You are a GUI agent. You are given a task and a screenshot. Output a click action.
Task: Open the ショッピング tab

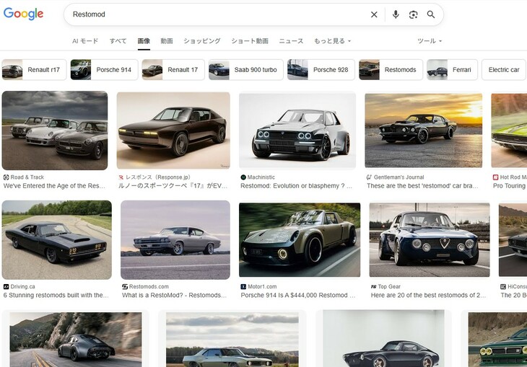pos(202,41)
